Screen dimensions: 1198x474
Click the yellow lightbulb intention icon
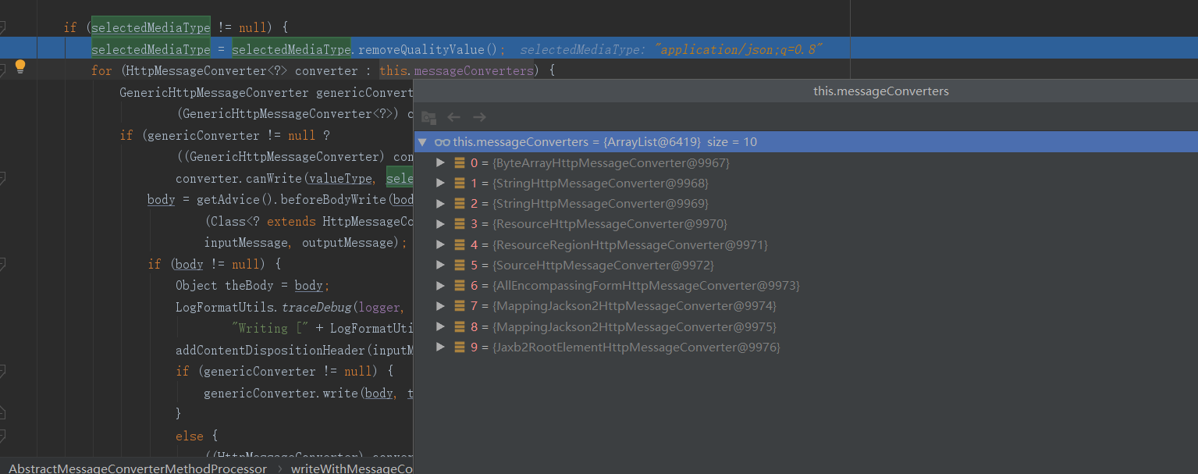20,67
